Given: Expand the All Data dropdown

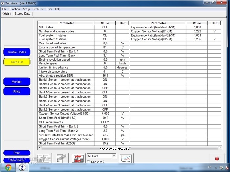Looking at the screenshot, I should click(114, 156).
